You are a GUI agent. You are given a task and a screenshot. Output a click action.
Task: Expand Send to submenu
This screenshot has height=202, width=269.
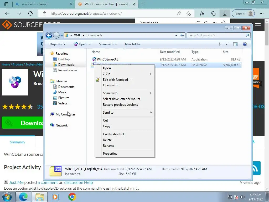click(124, 113)
